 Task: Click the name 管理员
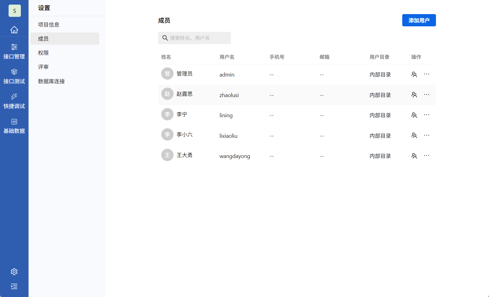[185, 73]
